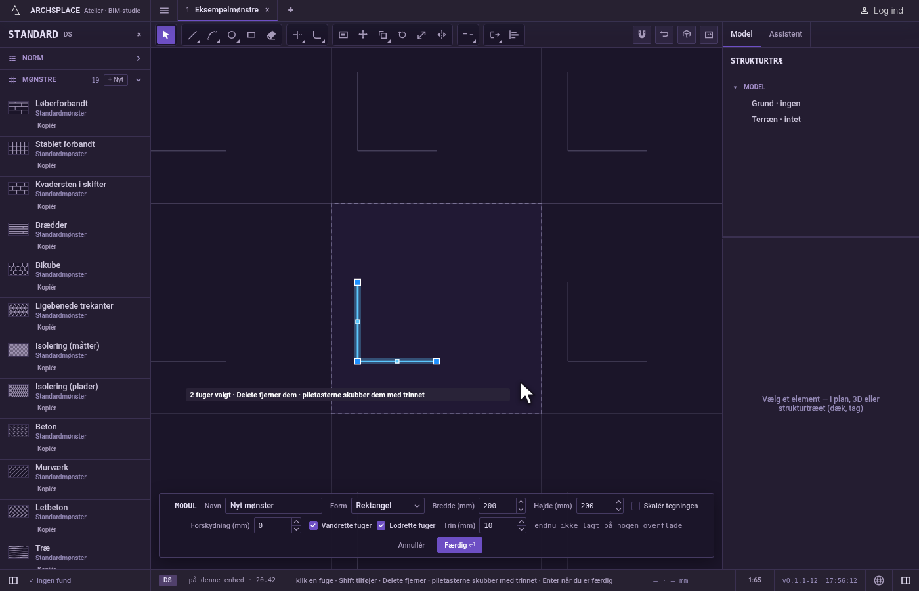The height and width of the screenshot is (591, 919).
Task: Collapse the MODEL tree node
Action: (735, 87)
